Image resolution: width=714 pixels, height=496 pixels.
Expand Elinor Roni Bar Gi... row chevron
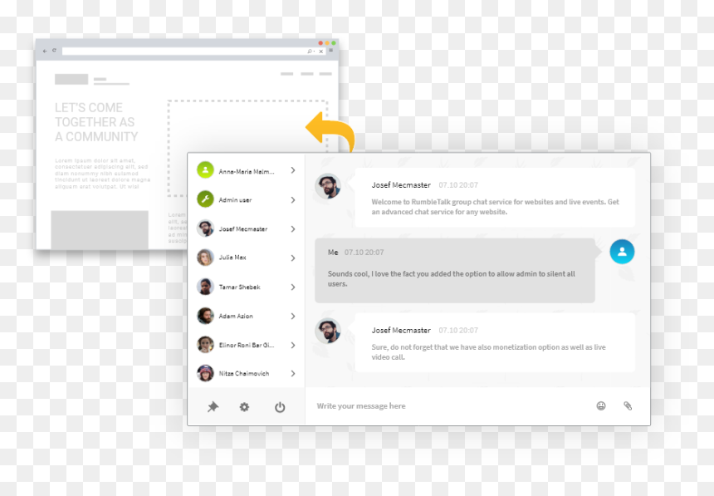tap(293, 345)
